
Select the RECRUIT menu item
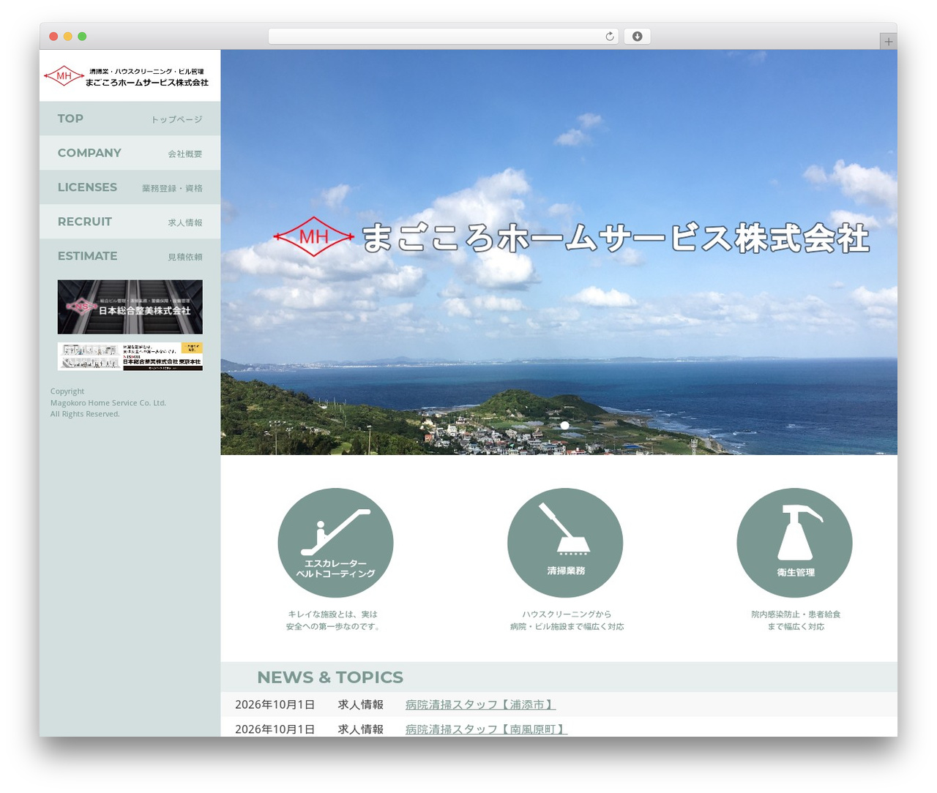130,222
